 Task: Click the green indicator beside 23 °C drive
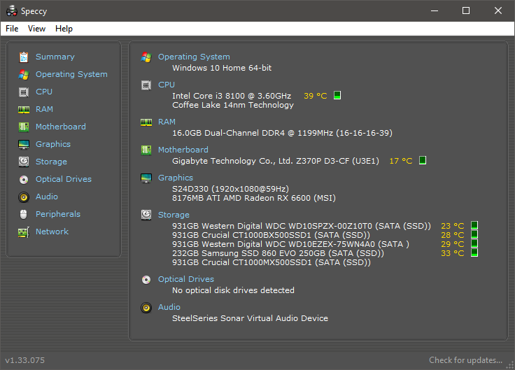[474, 225]
